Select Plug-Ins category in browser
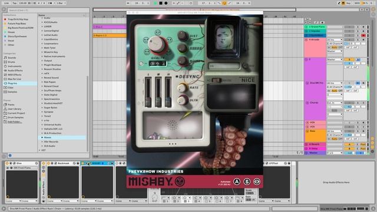Viewport: 377px width, 212px height. [x=19, y=84]
